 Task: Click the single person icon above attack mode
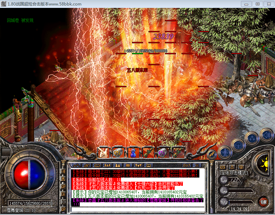[232, 167]
